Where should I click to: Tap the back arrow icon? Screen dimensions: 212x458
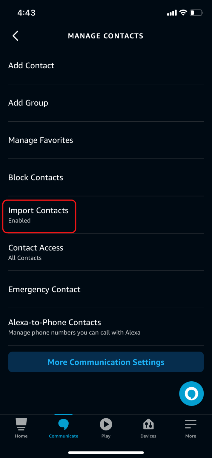[x=15, y=35]
